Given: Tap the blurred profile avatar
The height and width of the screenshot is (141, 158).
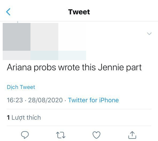Looking at the screenshot, I should [17, 37].
